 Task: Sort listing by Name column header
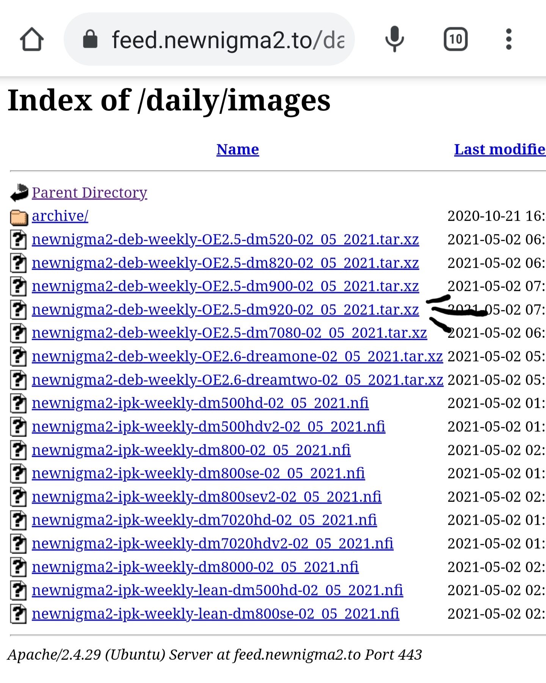237,150
